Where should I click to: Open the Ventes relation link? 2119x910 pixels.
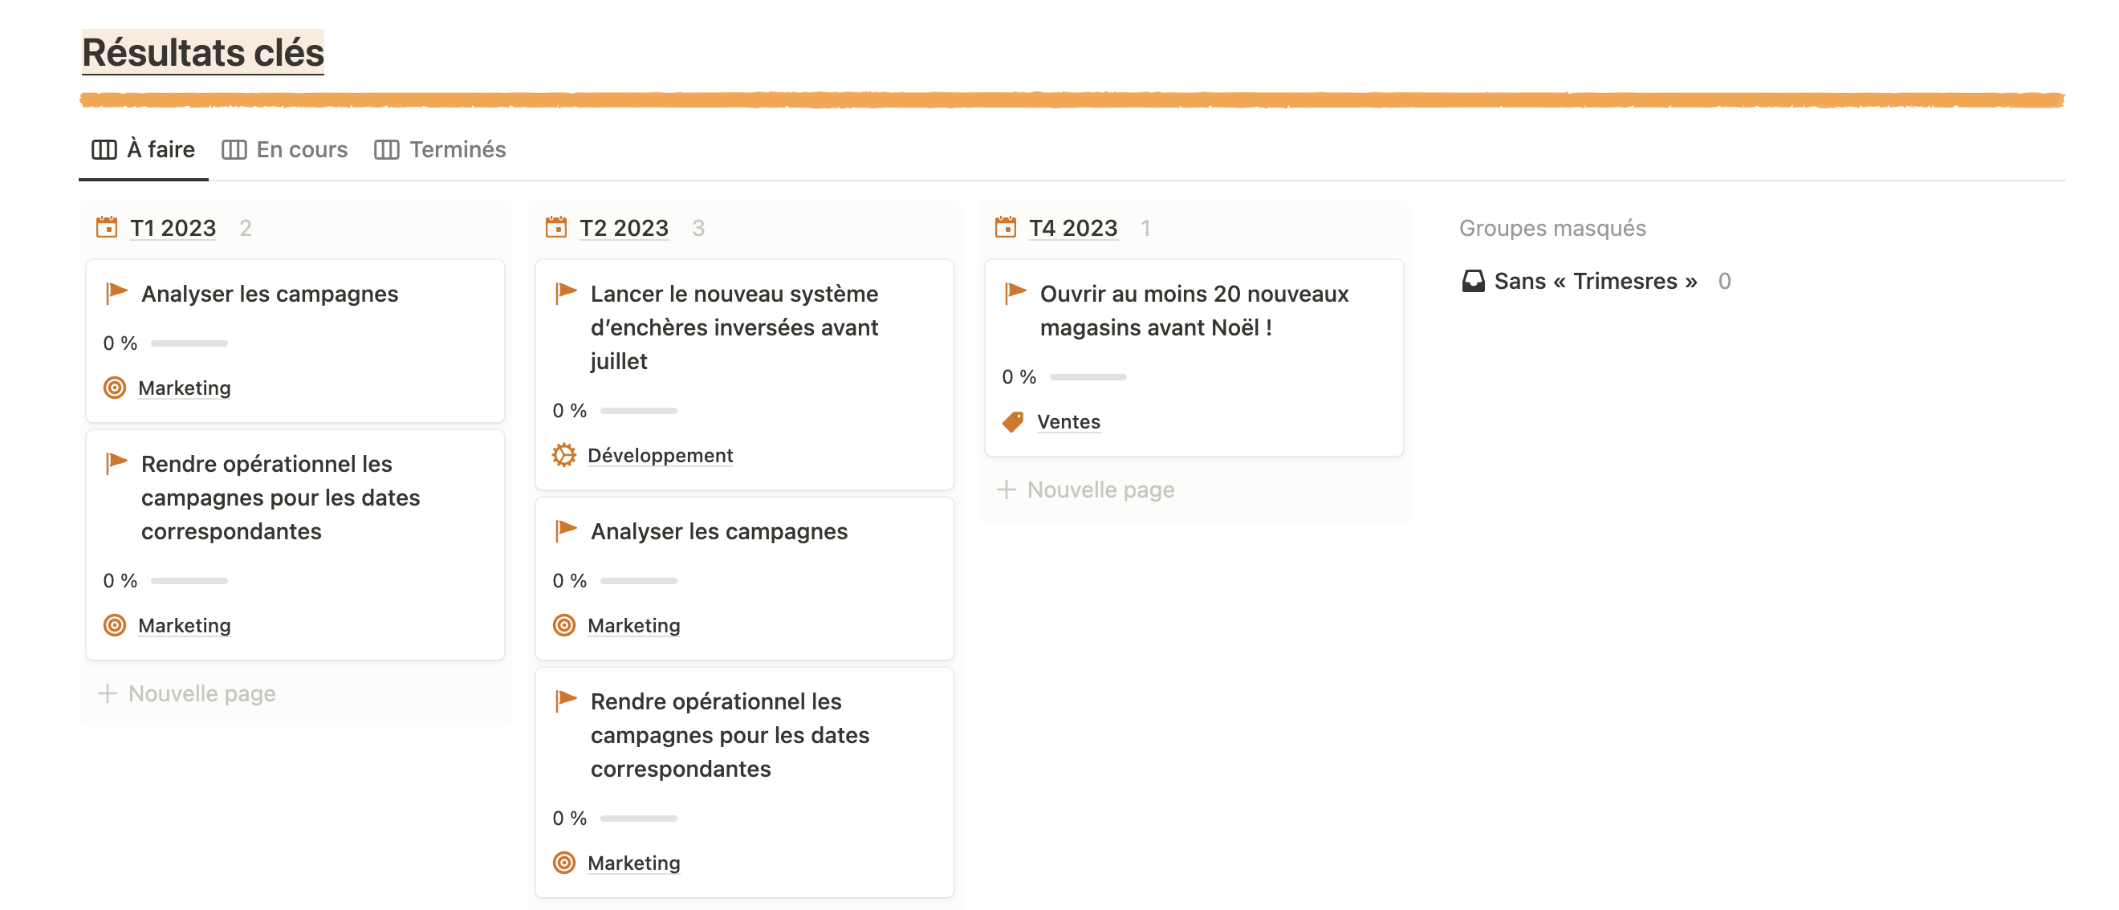pyautogui.click(x=1068, y=422)
